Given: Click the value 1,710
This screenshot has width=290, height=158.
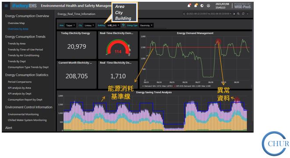Looking at the screenshot, I should [x=118, y=76].
